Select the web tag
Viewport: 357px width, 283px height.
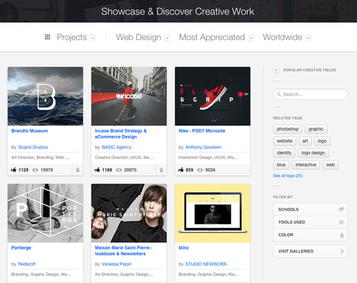[330, 164]
